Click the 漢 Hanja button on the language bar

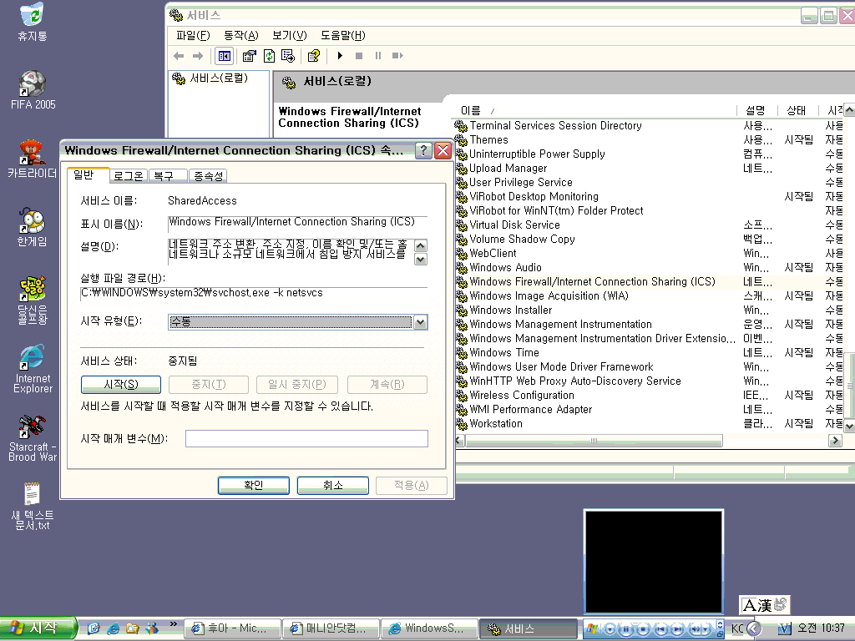[765, 605]
